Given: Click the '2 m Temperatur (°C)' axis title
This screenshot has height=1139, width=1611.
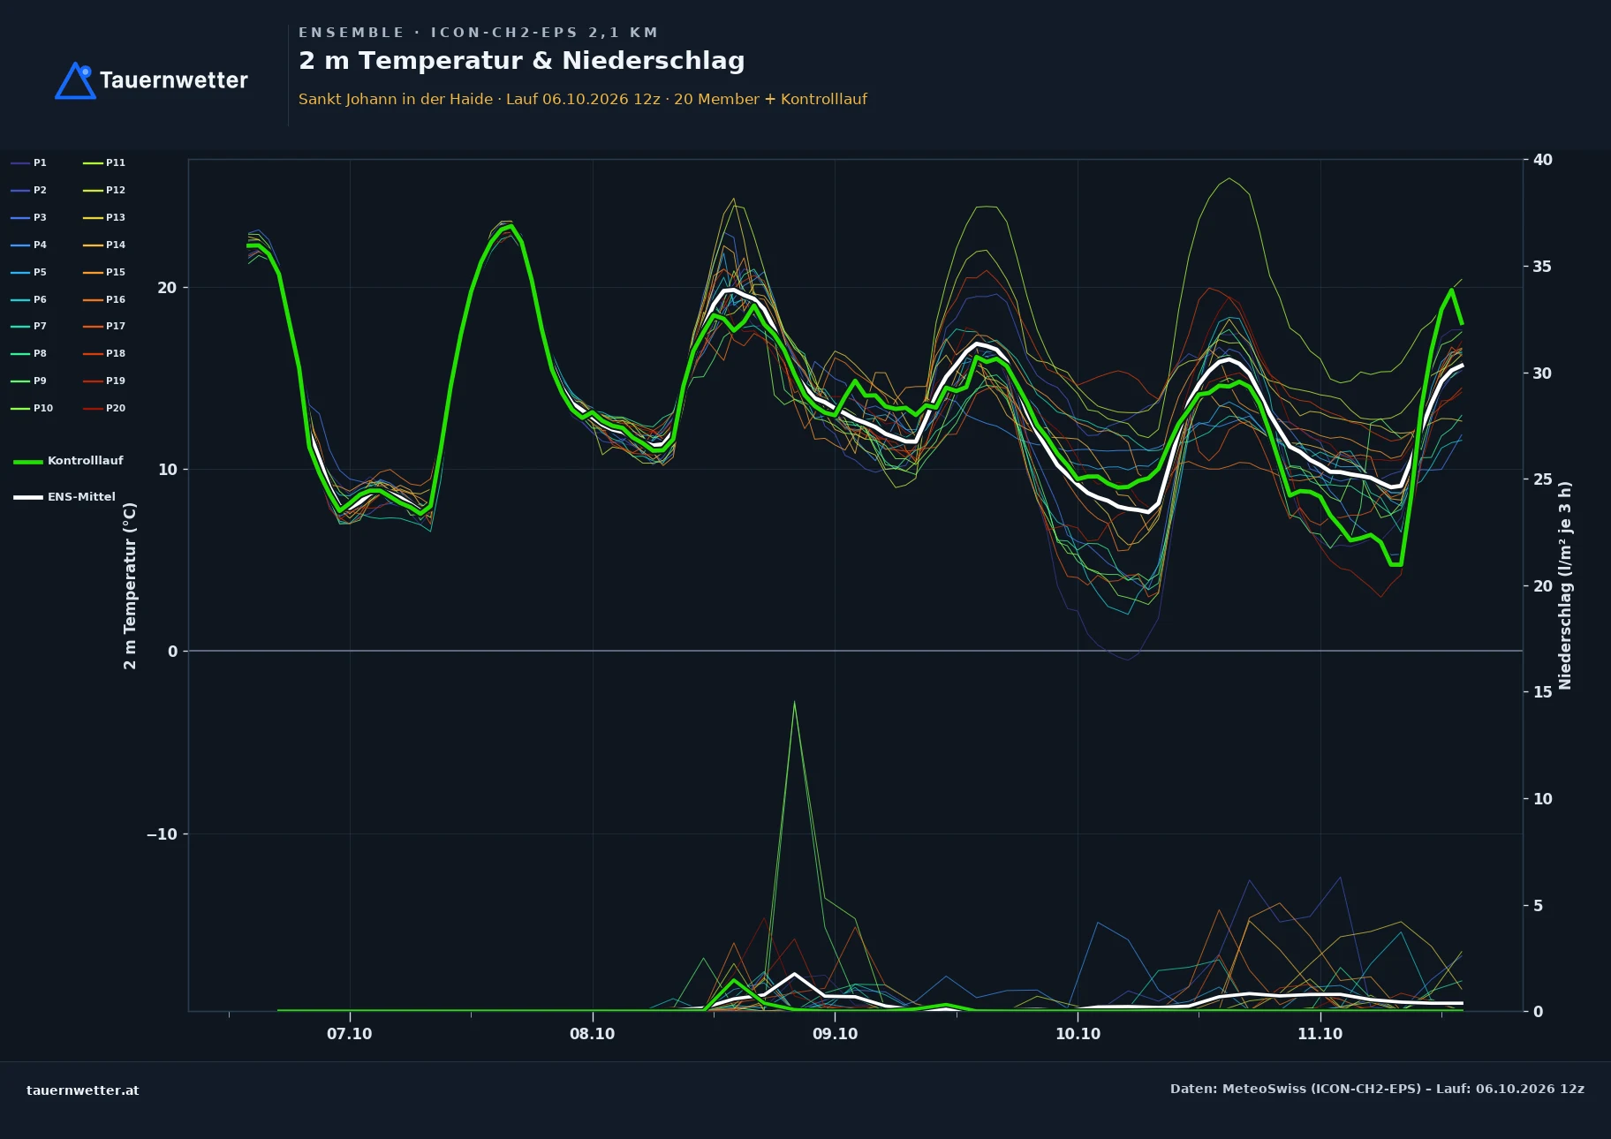Looking at the screenshot, I should pyautogui.click(x=130, y=585).
